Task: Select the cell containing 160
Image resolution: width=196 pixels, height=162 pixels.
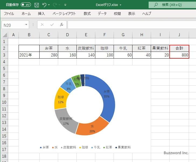Action: pos(67,55)
